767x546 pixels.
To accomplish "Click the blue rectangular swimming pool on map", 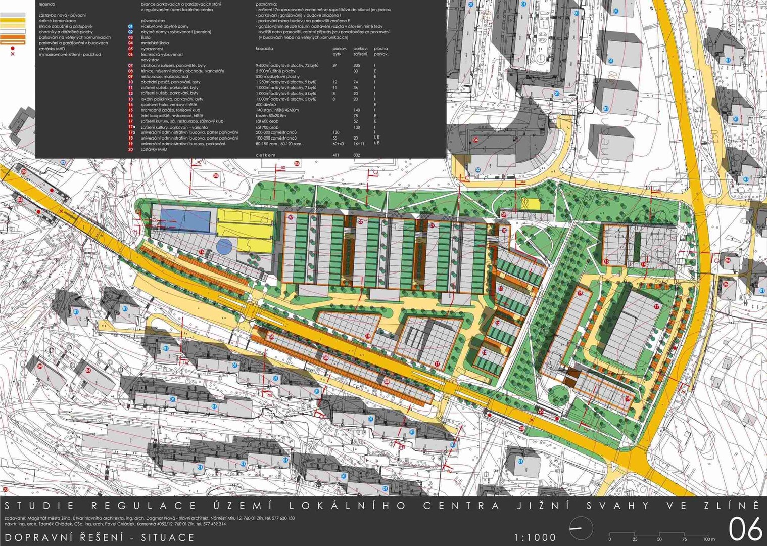I will [x=185, y=221].
